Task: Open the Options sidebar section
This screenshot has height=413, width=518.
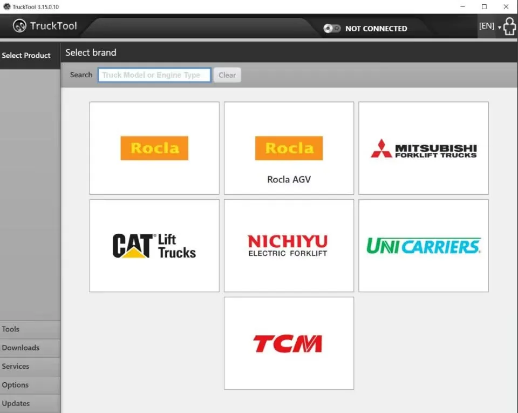Action: click(30, 384)
